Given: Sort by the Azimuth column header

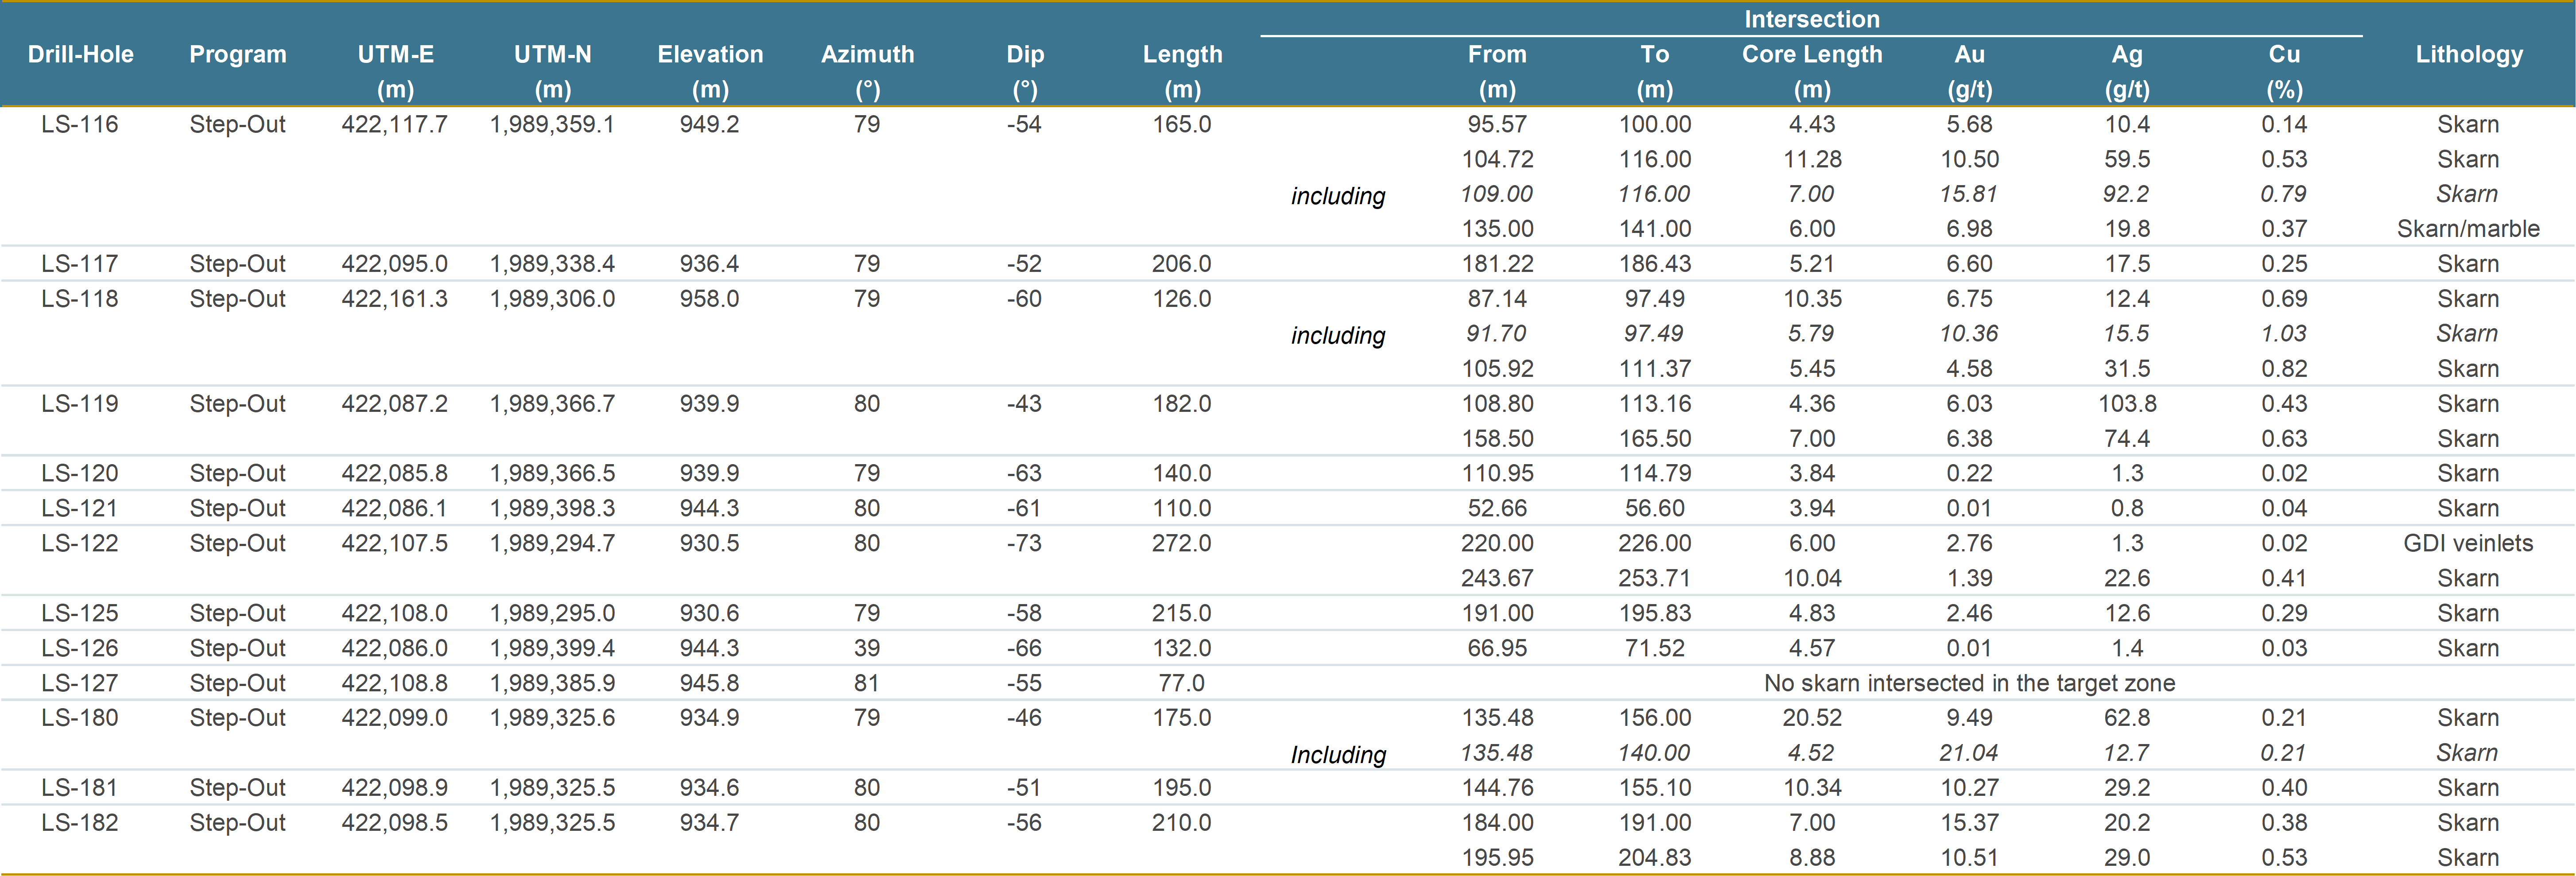Looking at the screenshot, I should pyautogui.click(x=867, y=54).
